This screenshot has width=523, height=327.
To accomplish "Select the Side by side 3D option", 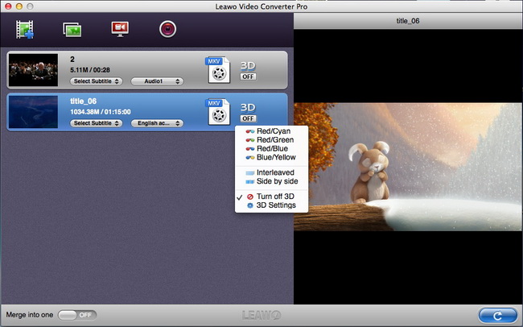I will click(x=271, y=181).
